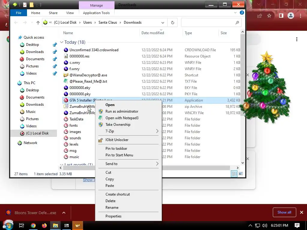The width and height of the screenshot is (307, 230).
Task: Switch to the View ribbon tab
Action: (x=70, y=13)
